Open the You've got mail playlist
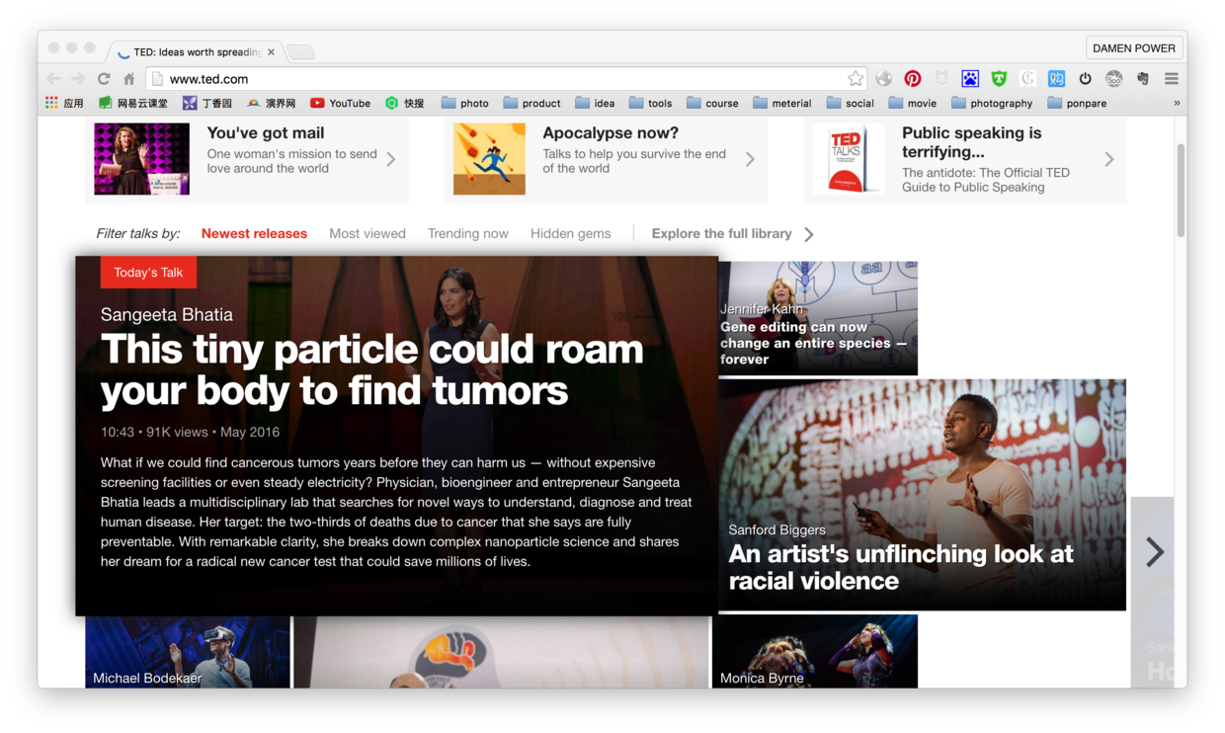 click(247, 159)
